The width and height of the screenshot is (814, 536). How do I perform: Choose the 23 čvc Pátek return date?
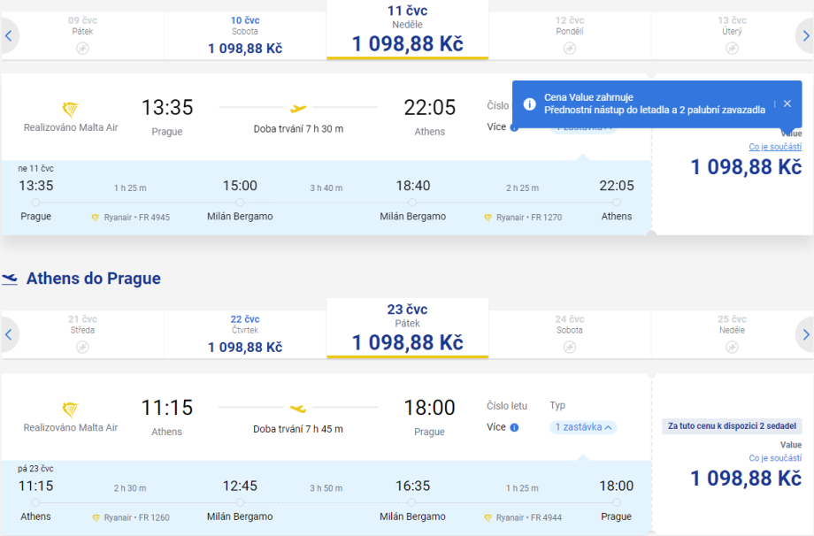407,329
